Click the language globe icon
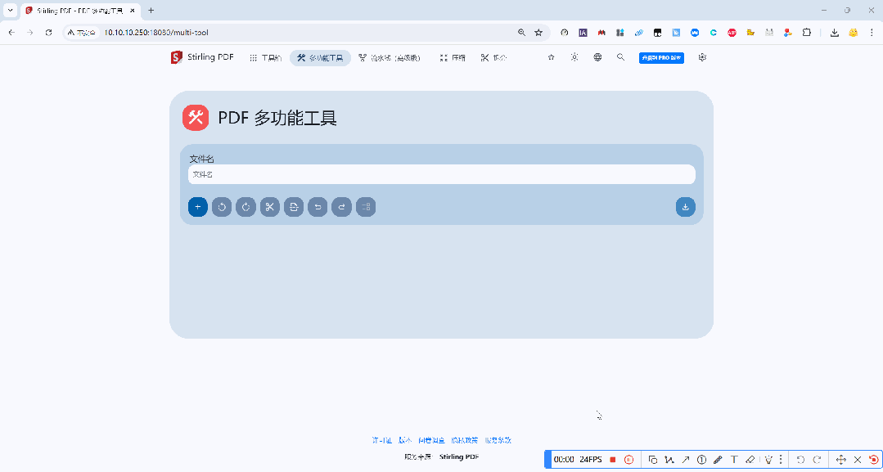Viewport: 883px width, 472px height. click(x=597, y=57)
